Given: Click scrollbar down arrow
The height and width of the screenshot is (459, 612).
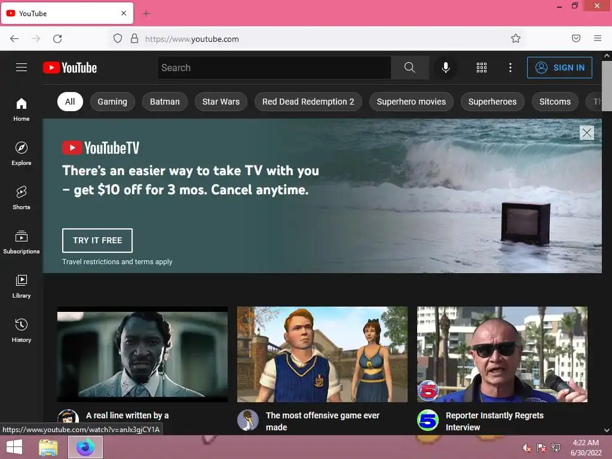Looking at the screenshot, I should tap(607, 430).
